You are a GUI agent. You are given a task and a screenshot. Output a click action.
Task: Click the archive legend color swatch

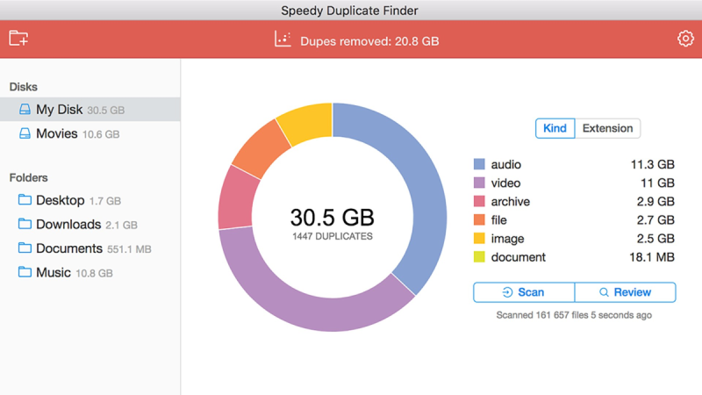479,201
